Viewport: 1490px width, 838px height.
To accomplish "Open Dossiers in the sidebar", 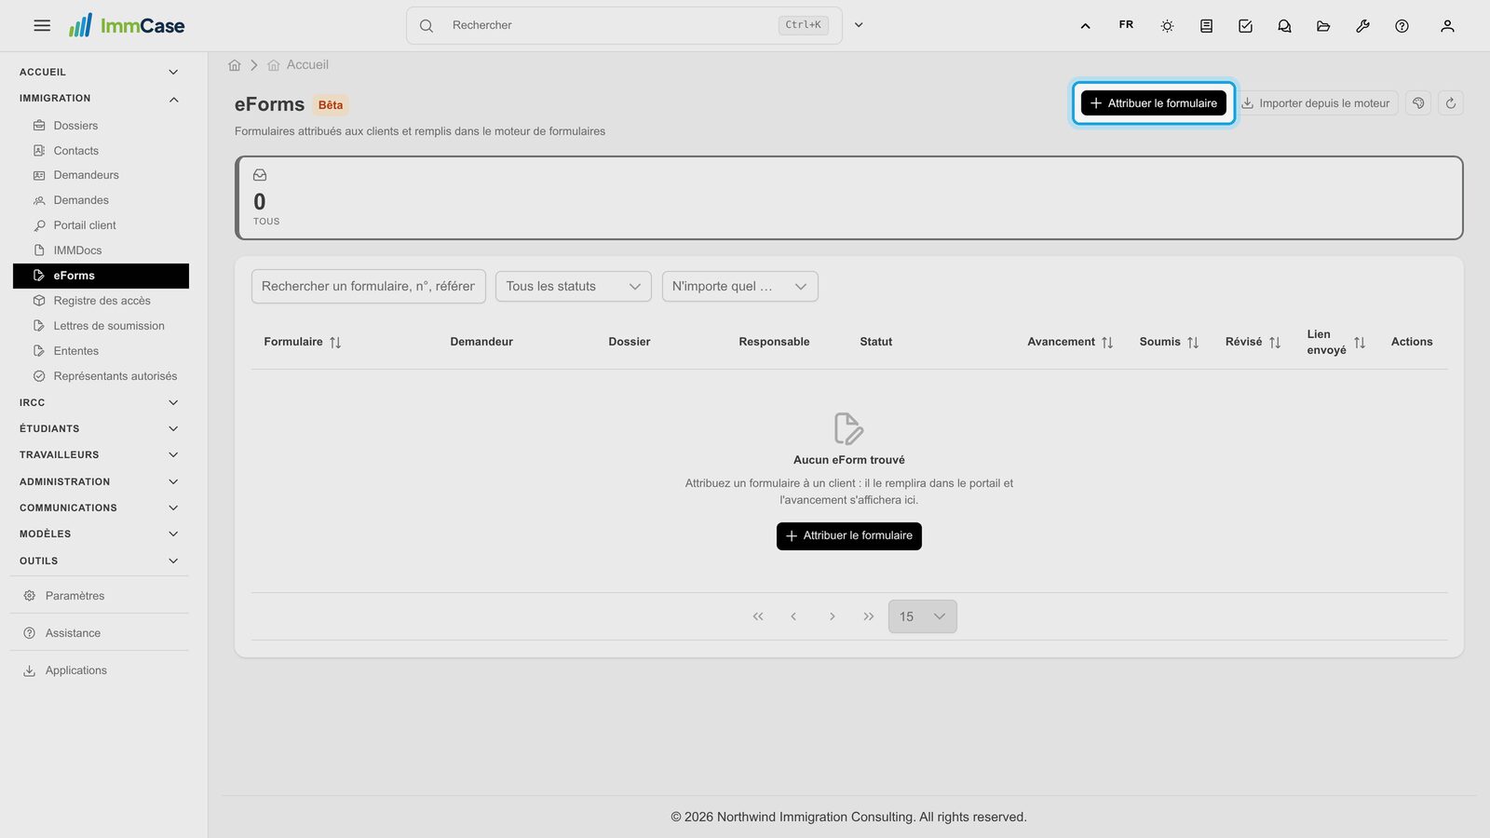I will (101, 126).
